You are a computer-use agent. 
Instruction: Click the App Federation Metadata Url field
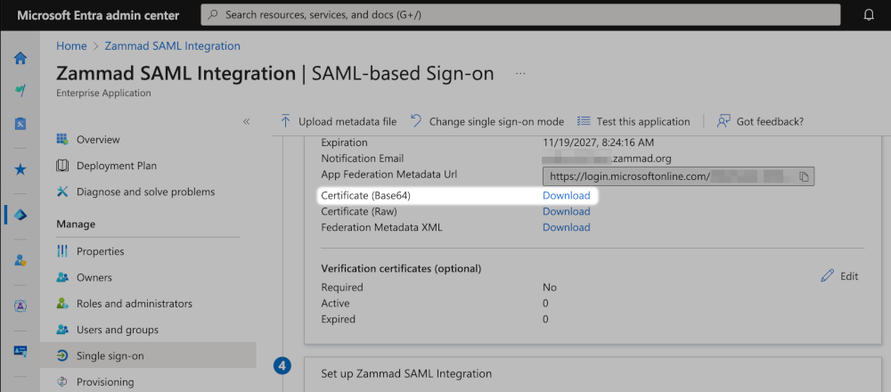pos(678,176)
